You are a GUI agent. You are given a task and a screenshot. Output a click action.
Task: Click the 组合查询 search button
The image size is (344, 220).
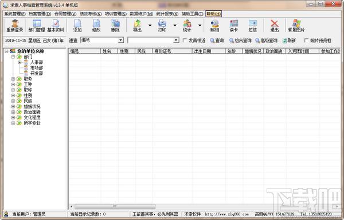(240, 41)
